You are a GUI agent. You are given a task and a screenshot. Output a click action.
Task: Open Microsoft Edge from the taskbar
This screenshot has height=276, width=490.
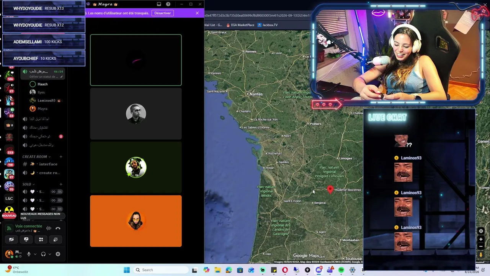tap(229, 270)
